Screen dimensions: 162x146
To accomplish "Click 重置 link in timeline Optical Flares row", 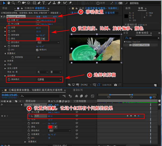I will (50, 105).
